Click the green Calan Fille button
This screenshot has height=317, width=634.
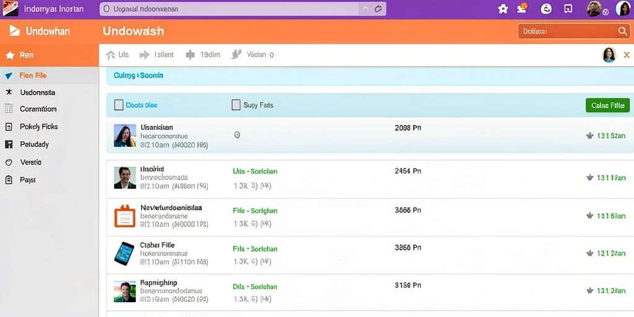coord(607,105)
